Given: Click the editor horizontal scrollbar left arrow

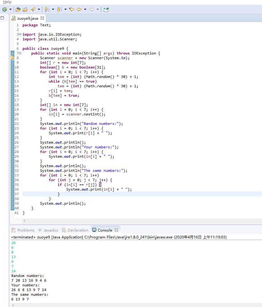Looking at the screenshot, I should pos(24,221).
